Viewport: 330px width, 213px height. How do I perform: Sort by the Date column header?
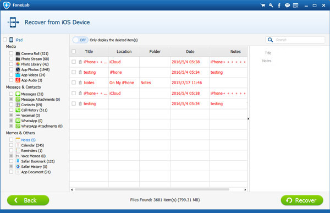tap(190, 51)
